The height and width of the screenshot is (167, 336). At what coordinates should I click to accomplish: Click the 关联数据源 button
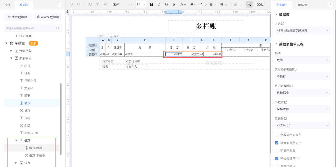coord(18,17)
